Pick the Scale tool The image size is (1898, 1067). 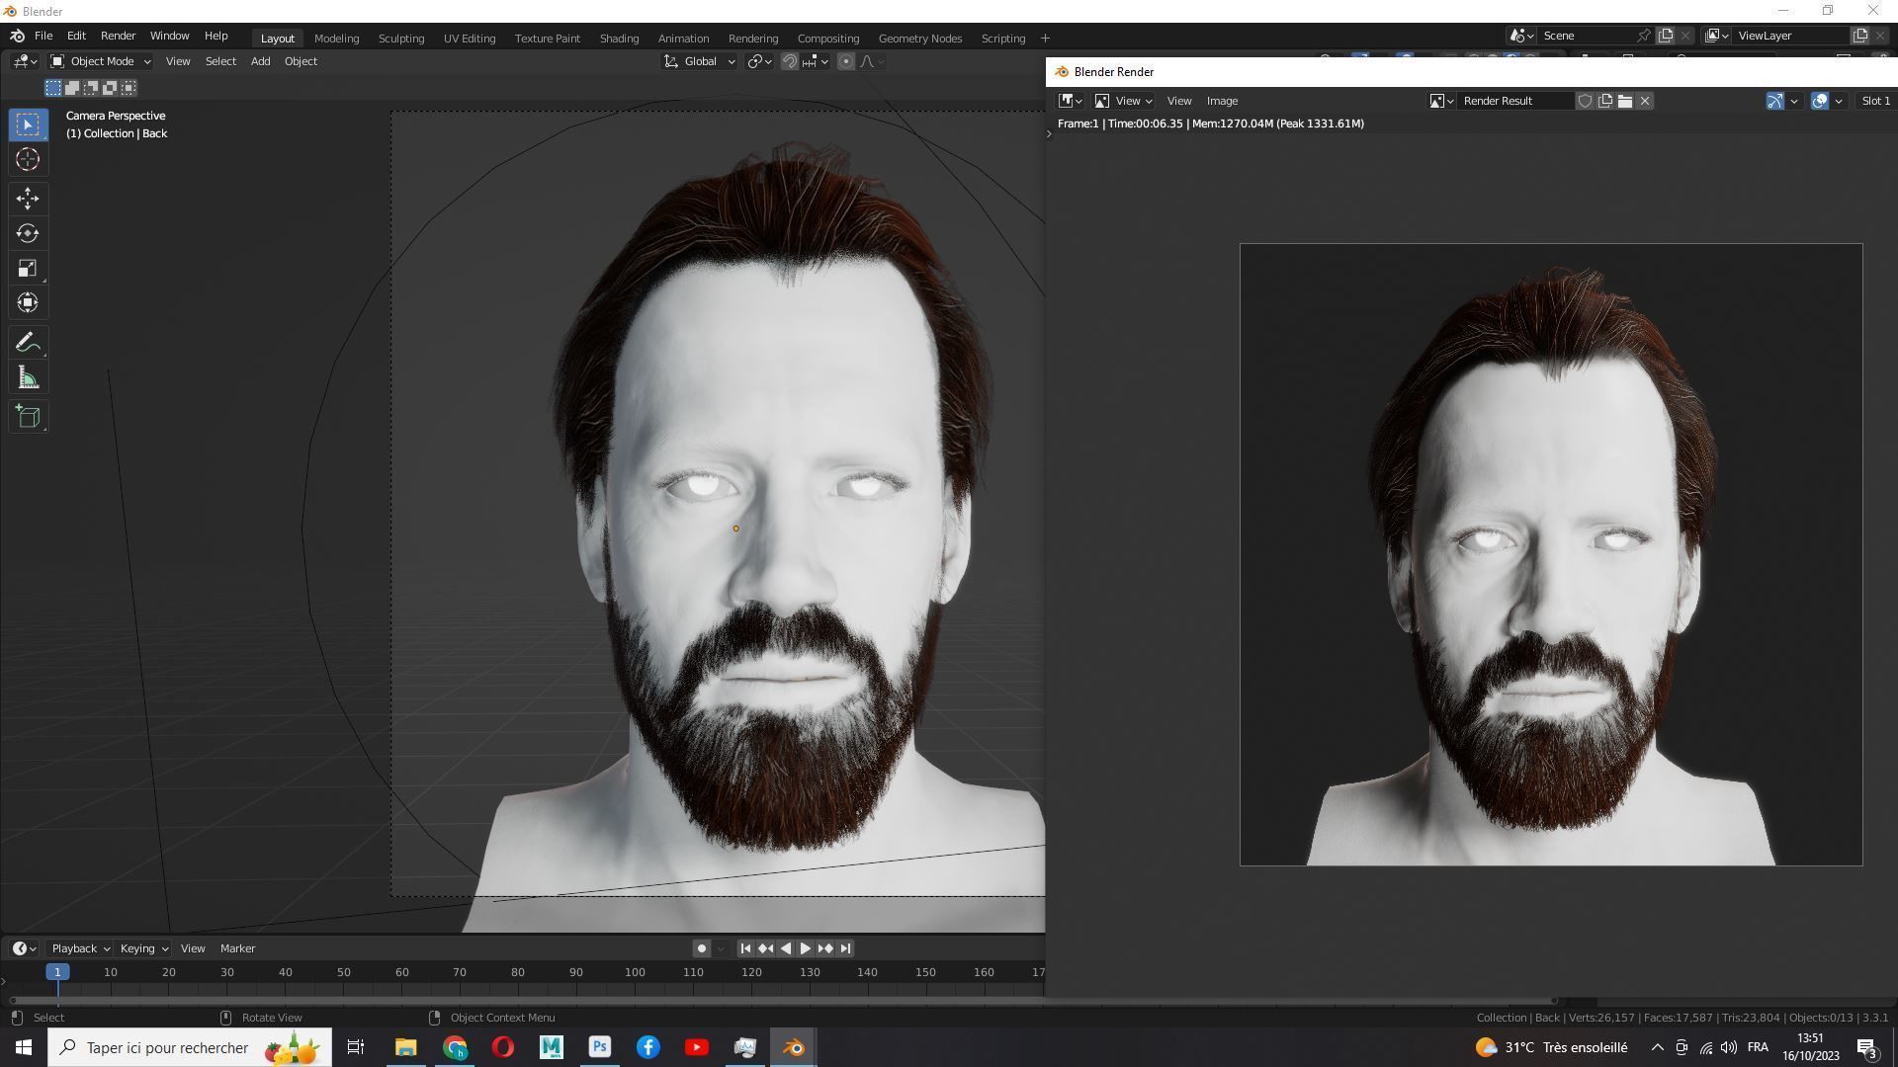(x=28, y=269)
